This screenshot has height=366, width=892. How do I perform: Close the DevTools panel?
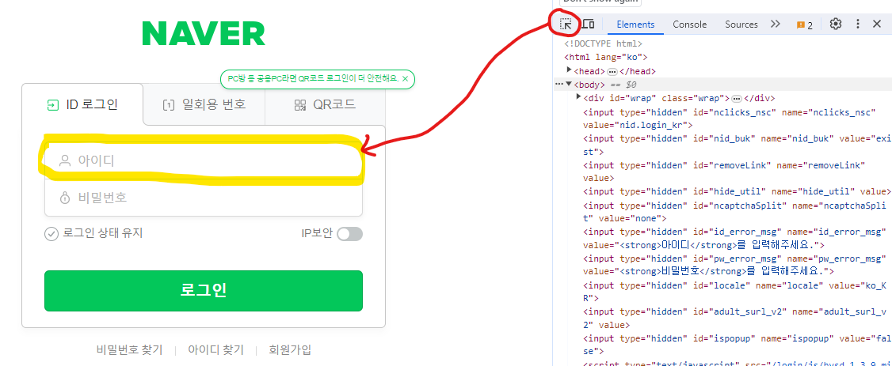[877, 24]
